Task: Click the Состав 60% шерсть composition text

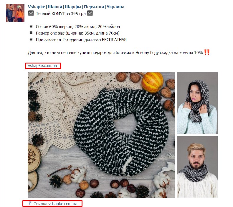Action: tap(78, 27)
